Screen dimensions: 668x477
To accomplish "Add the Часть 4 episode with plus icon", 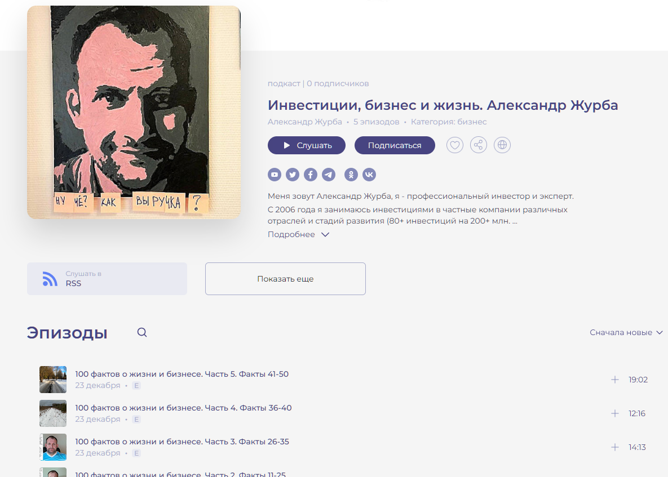I will click(615, 413).
